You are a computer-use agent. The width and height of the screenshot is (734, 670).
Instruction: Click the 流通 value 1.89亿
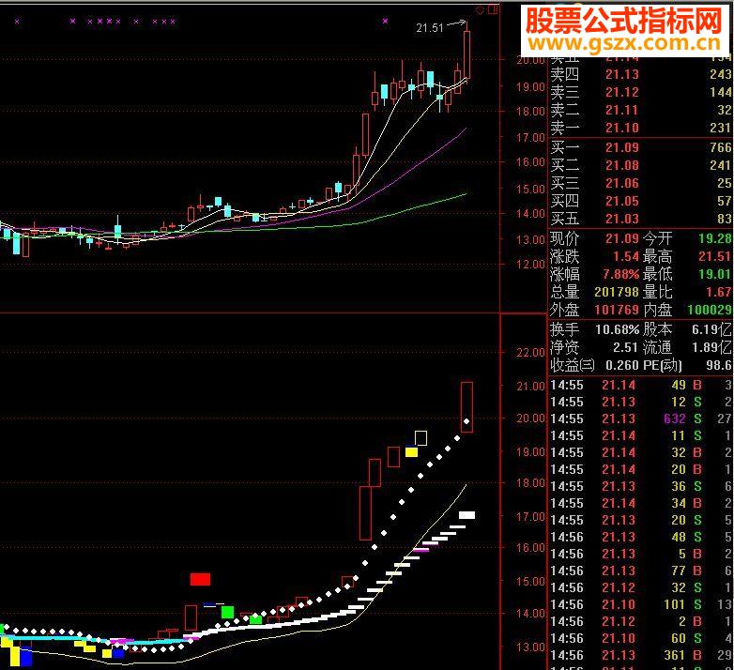coord(711,347)
